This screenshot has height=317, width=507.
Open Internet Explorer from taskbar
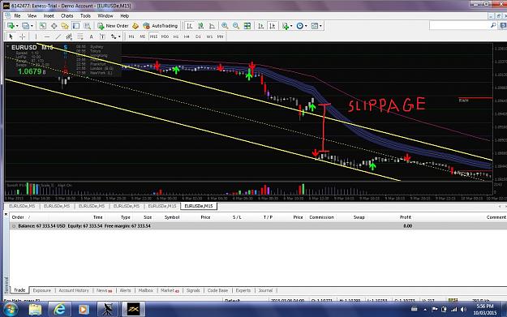coord(60,310)
